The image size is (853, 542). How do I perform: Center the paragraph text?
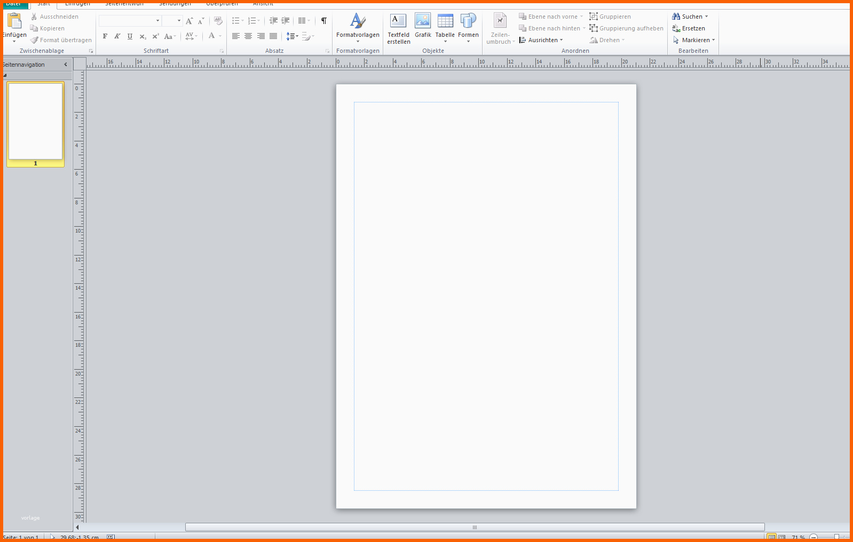pyautogui.click(x=248, y=36)
